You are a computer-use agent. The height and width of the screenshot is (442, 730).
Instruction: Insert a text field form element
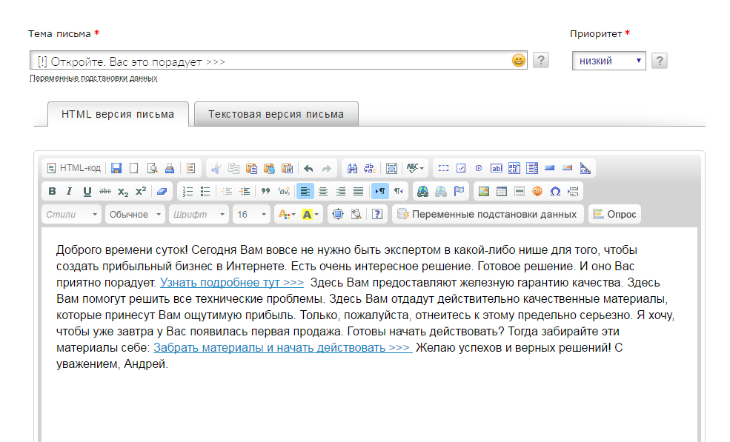[x=497, y=168]
